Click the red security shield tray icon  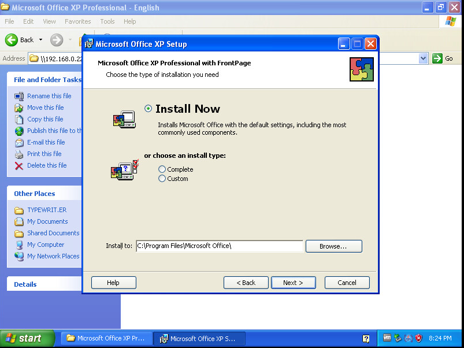click(418, 338)
